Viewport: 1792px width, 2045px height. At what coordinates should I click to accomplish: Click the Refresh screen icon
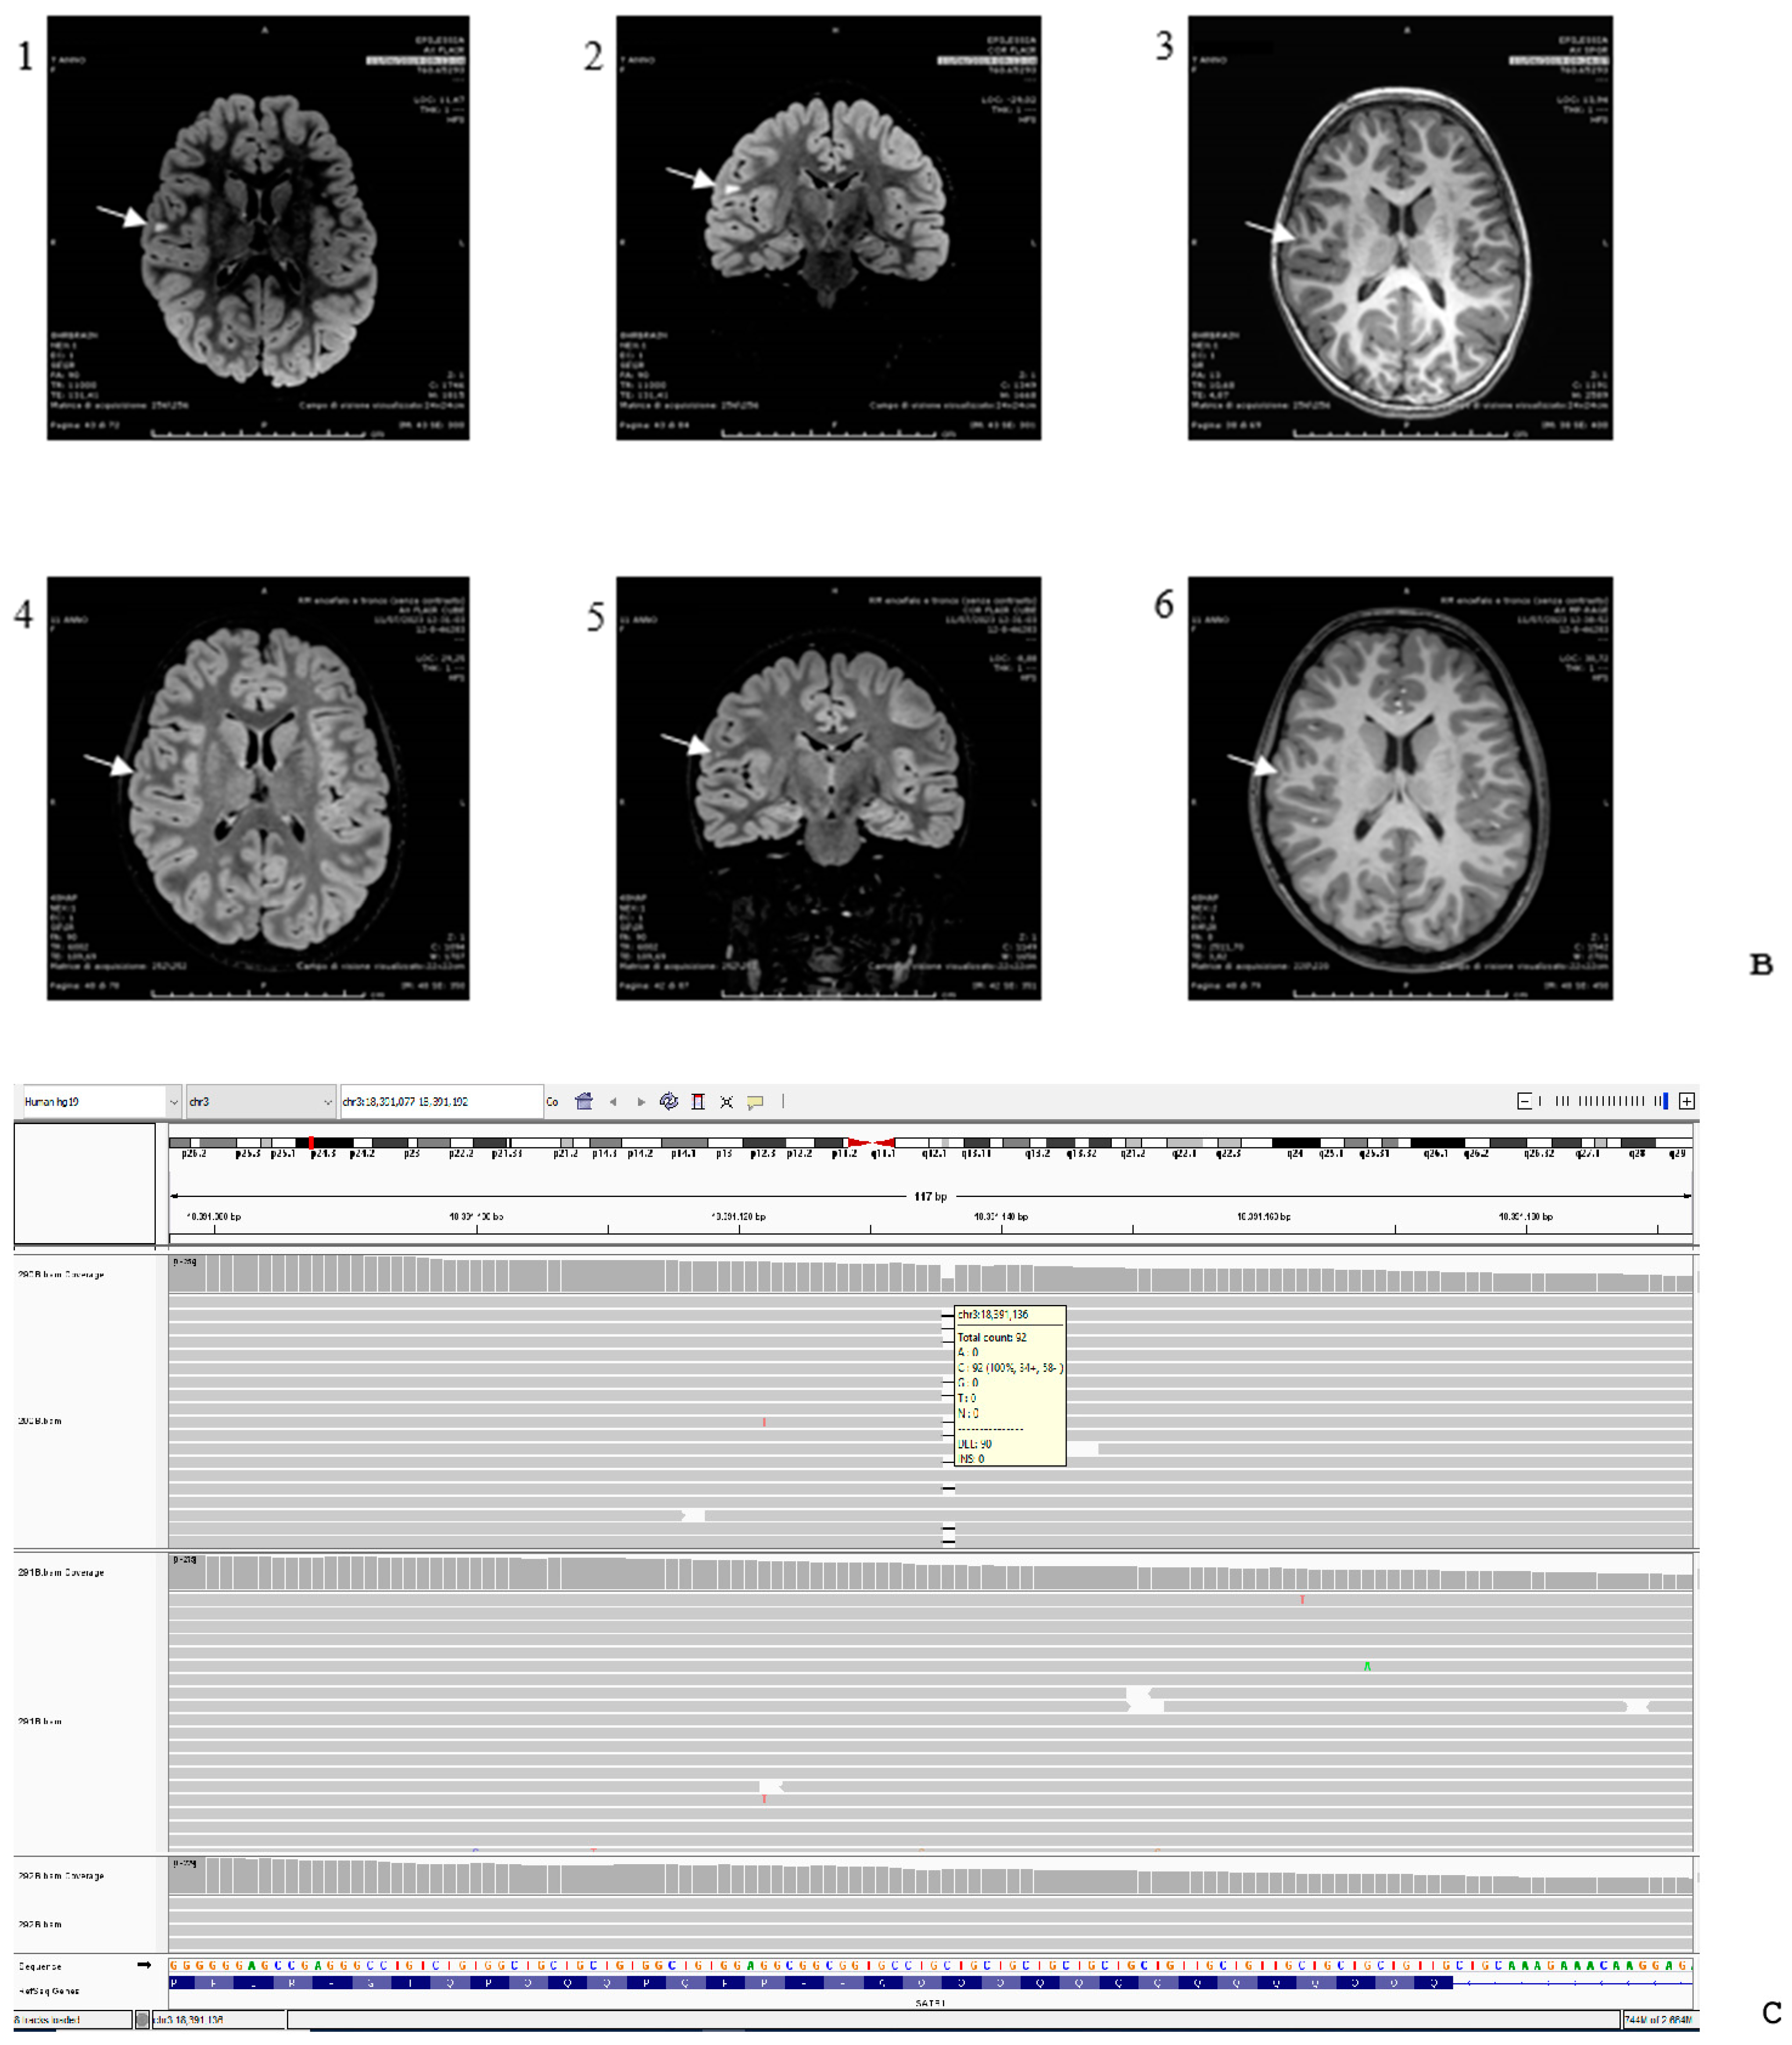669,1102
